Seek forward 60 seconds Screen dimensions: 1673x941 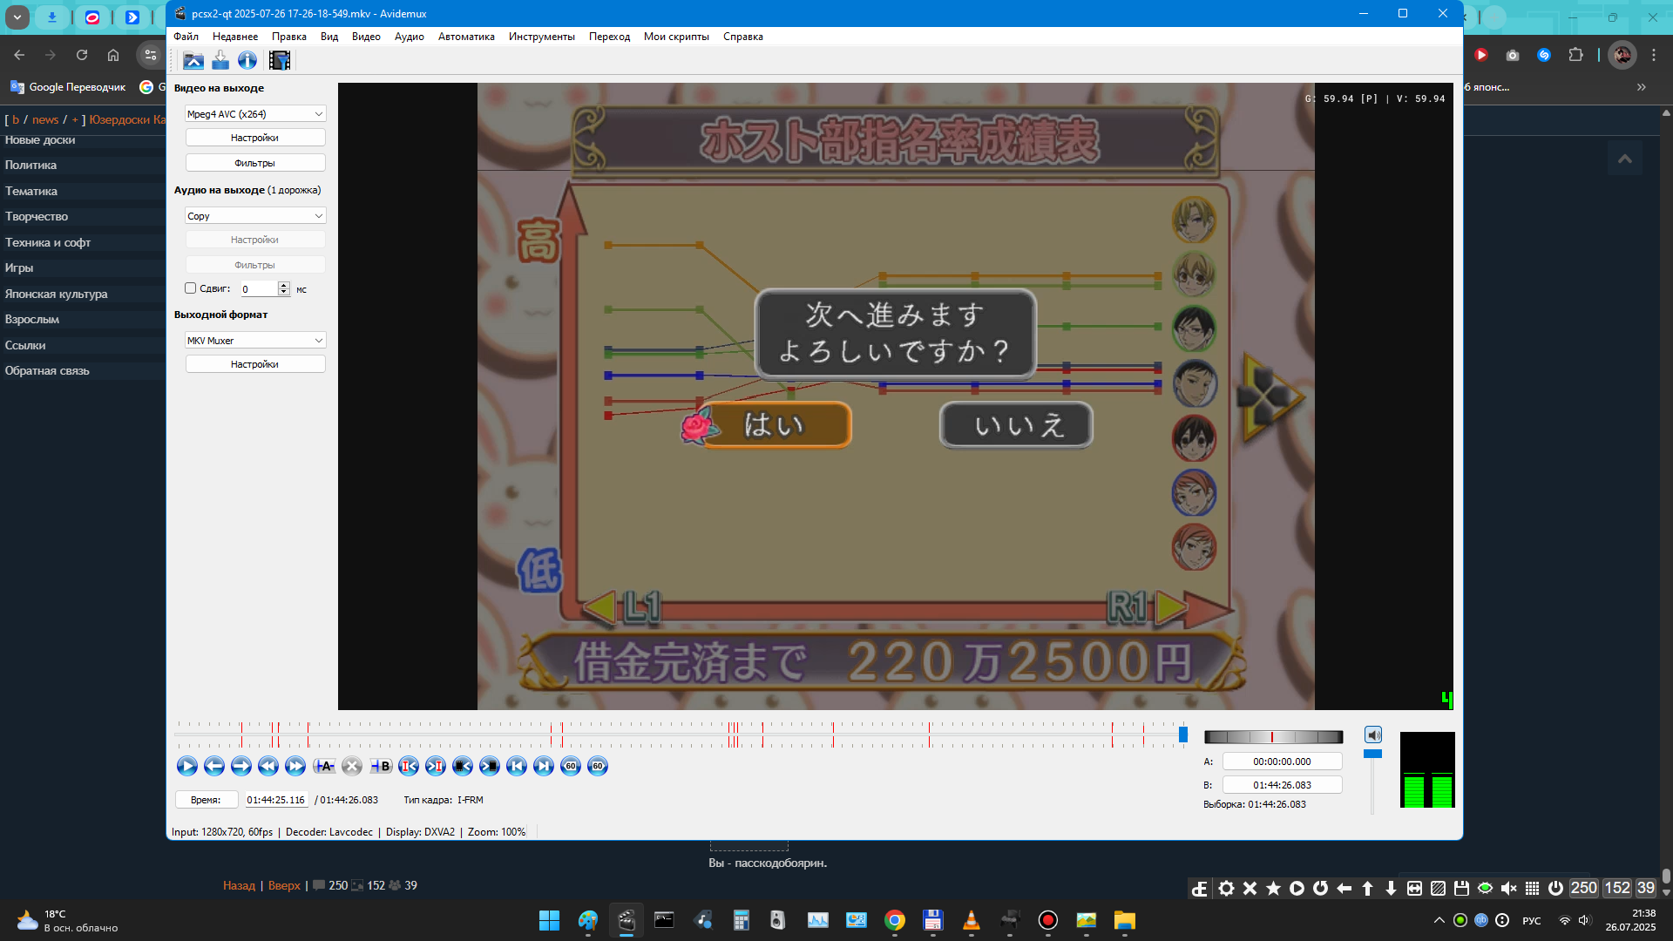598,767
